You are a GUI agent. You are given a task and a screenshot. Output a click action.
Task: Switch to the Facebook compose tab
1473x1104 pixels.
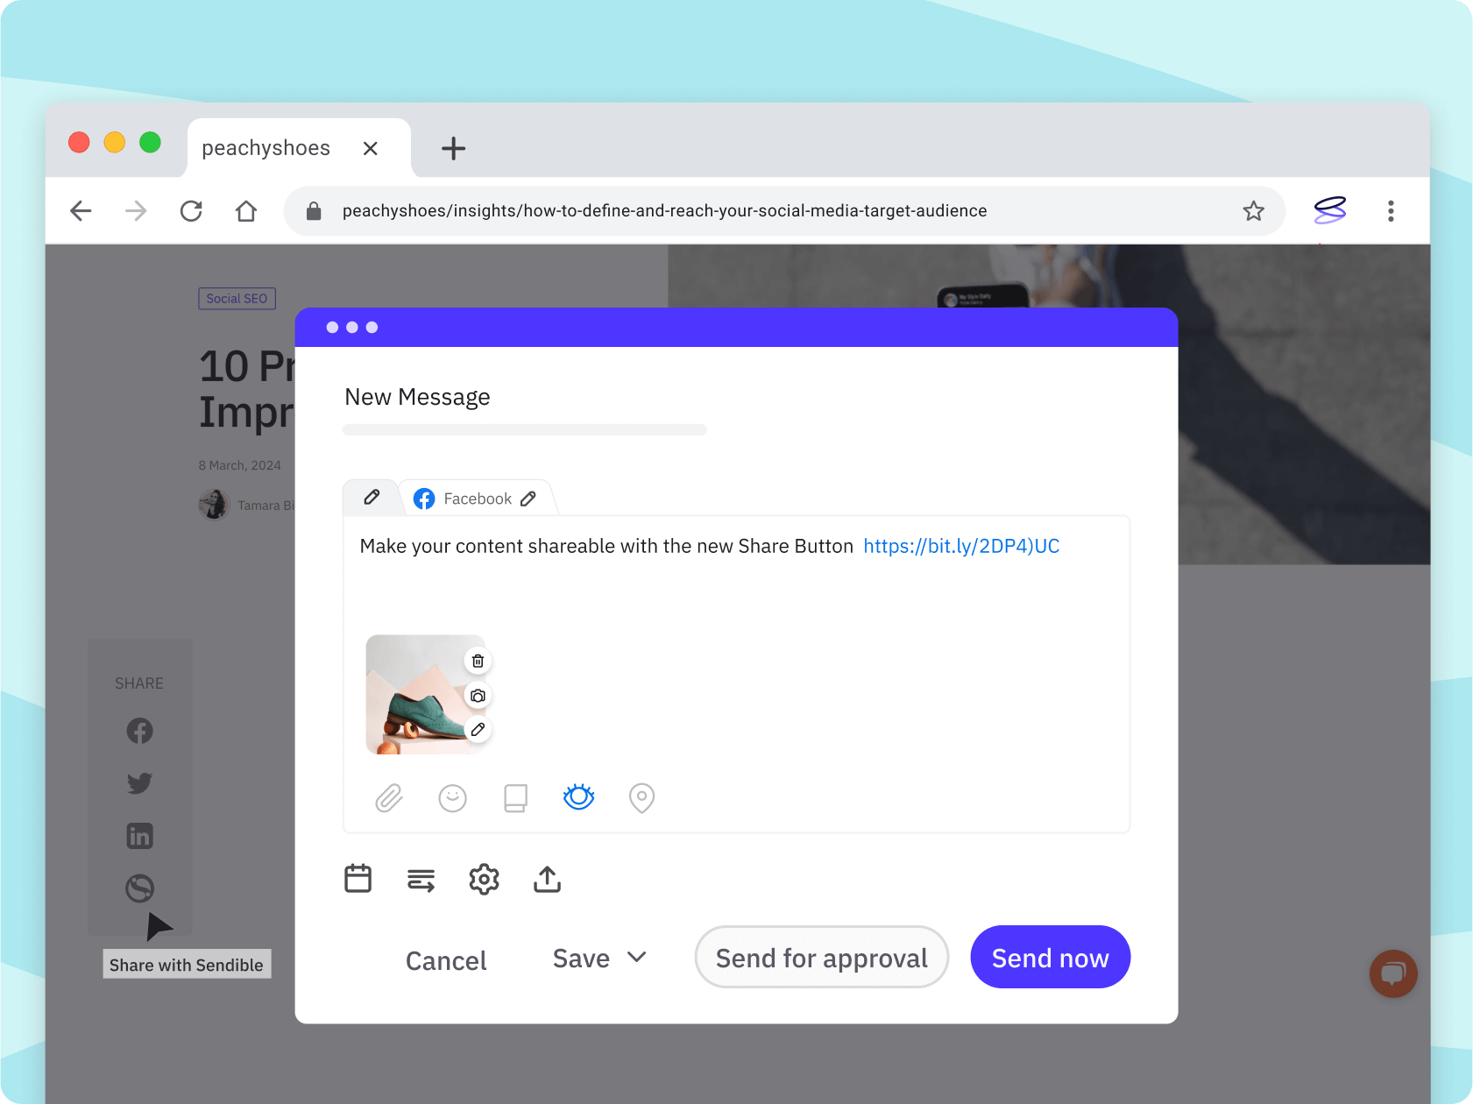click(477, 498)
